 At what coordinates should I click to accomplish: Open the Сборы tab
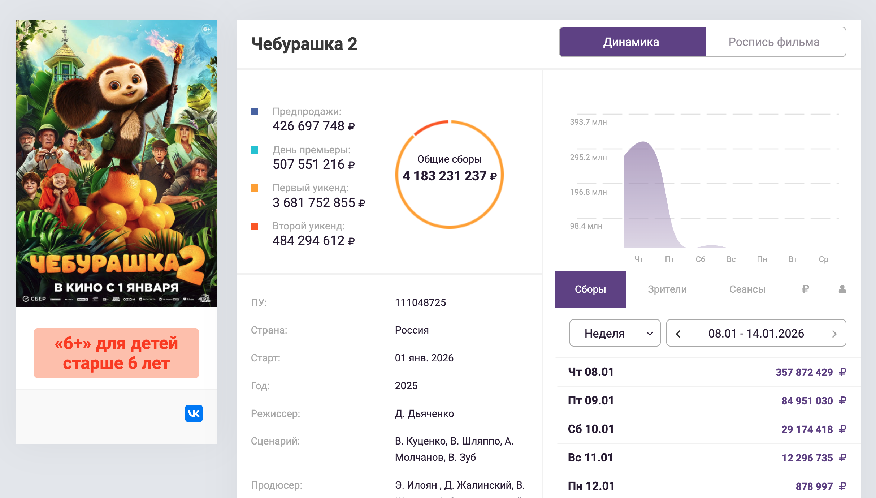coord(590,289)
